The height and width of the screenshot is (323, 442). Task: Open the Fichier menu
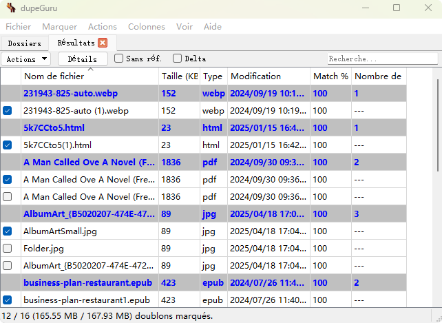[19, 27]
